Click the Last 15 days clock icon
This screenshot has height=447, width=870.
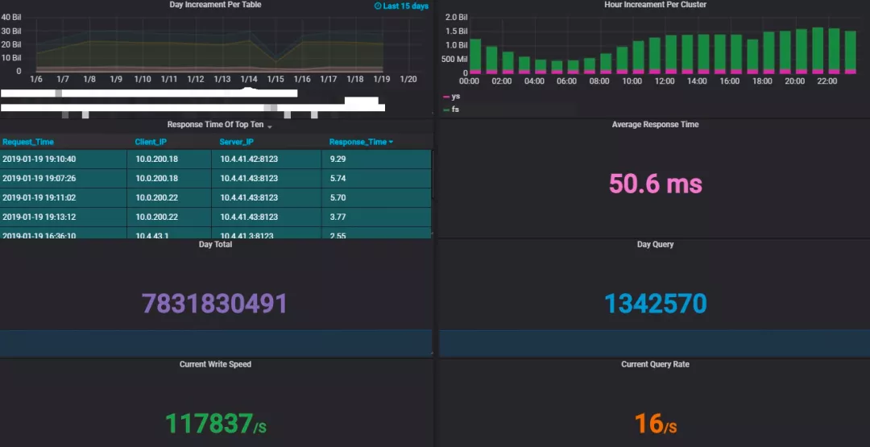[x=378, y=6]
